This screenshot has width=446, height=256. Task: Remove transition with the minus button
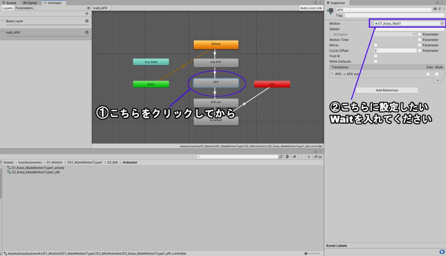coord(437,80)
